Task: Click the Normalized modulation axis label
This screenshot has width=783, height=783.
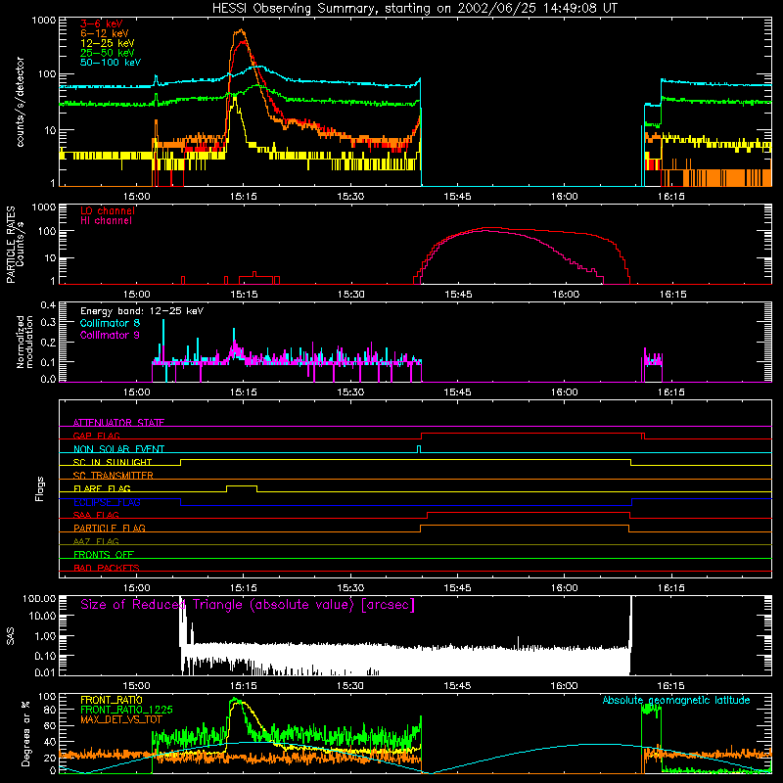Action: pos(25,342)
